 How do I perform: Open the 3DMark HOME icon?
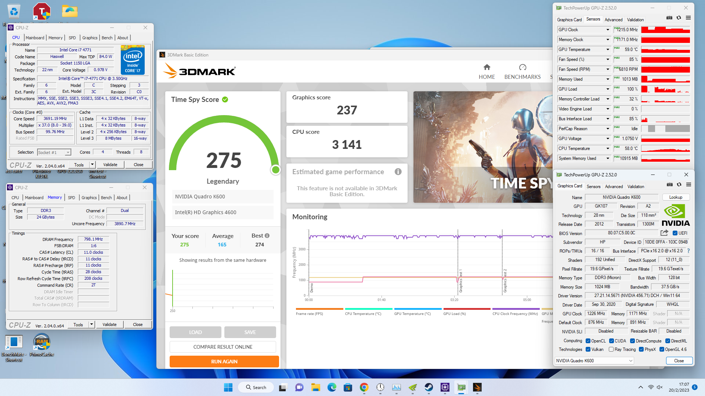pos(487,67)
